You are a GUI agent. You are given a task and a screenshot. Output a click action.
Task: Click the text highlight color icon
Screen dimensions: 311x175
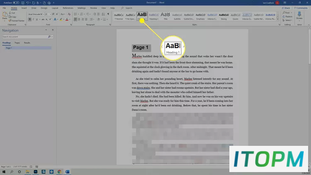coord(61,19)
